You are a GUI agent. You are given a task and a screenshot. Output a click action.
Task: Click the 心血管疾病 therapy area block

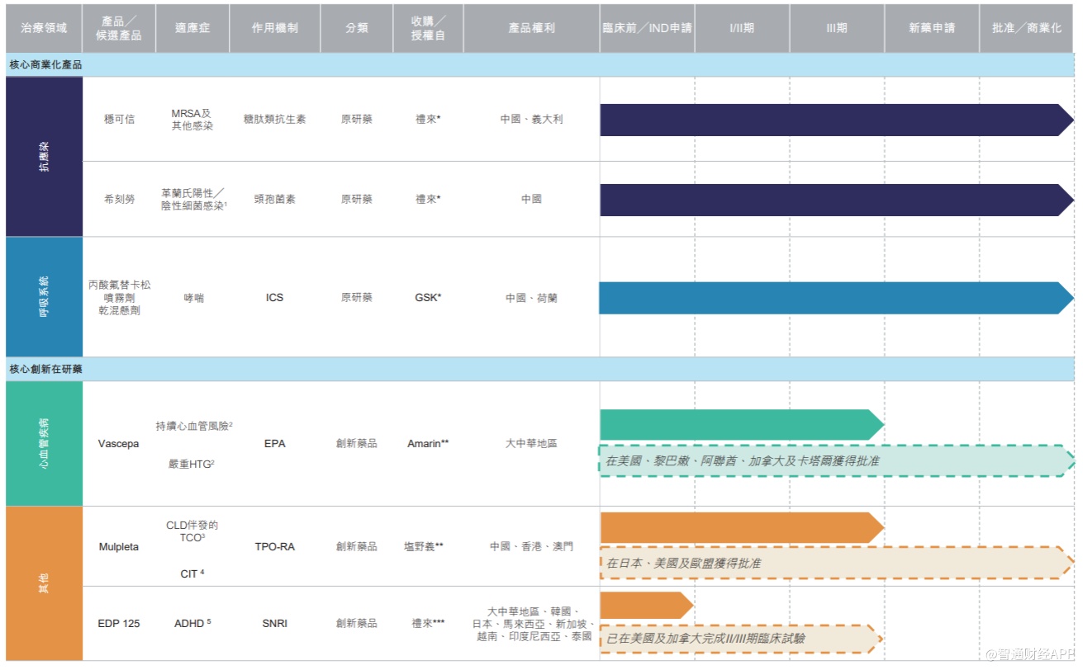[x=45, y=443]
